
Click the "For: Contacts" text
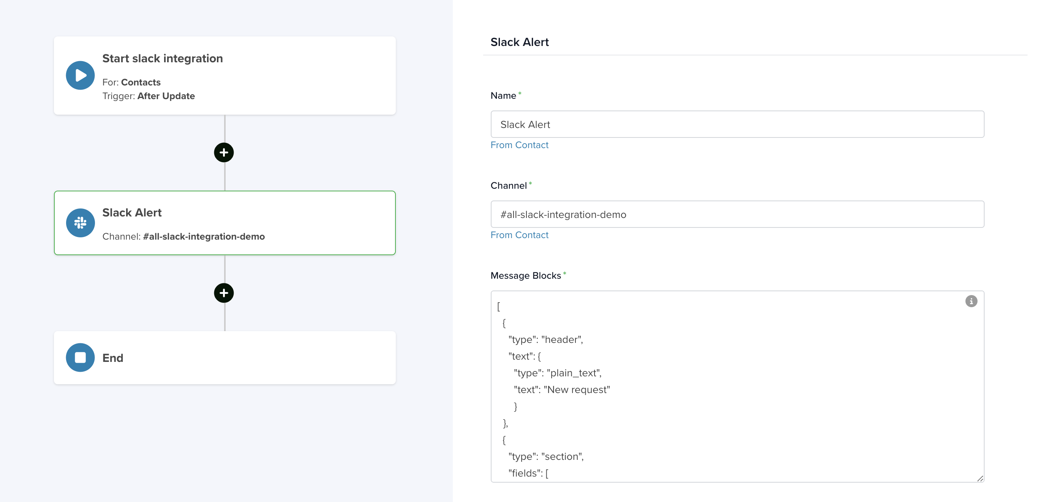pyautogui.click(x=131, y=82)
